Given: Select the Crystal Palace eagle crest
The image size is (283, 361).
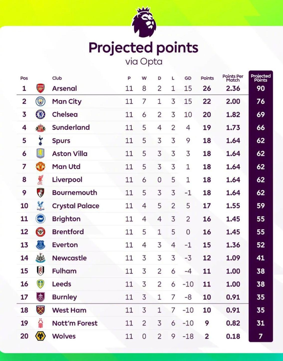Looking at the screenshot, I should pyautogui.click(x=40, y=206).
